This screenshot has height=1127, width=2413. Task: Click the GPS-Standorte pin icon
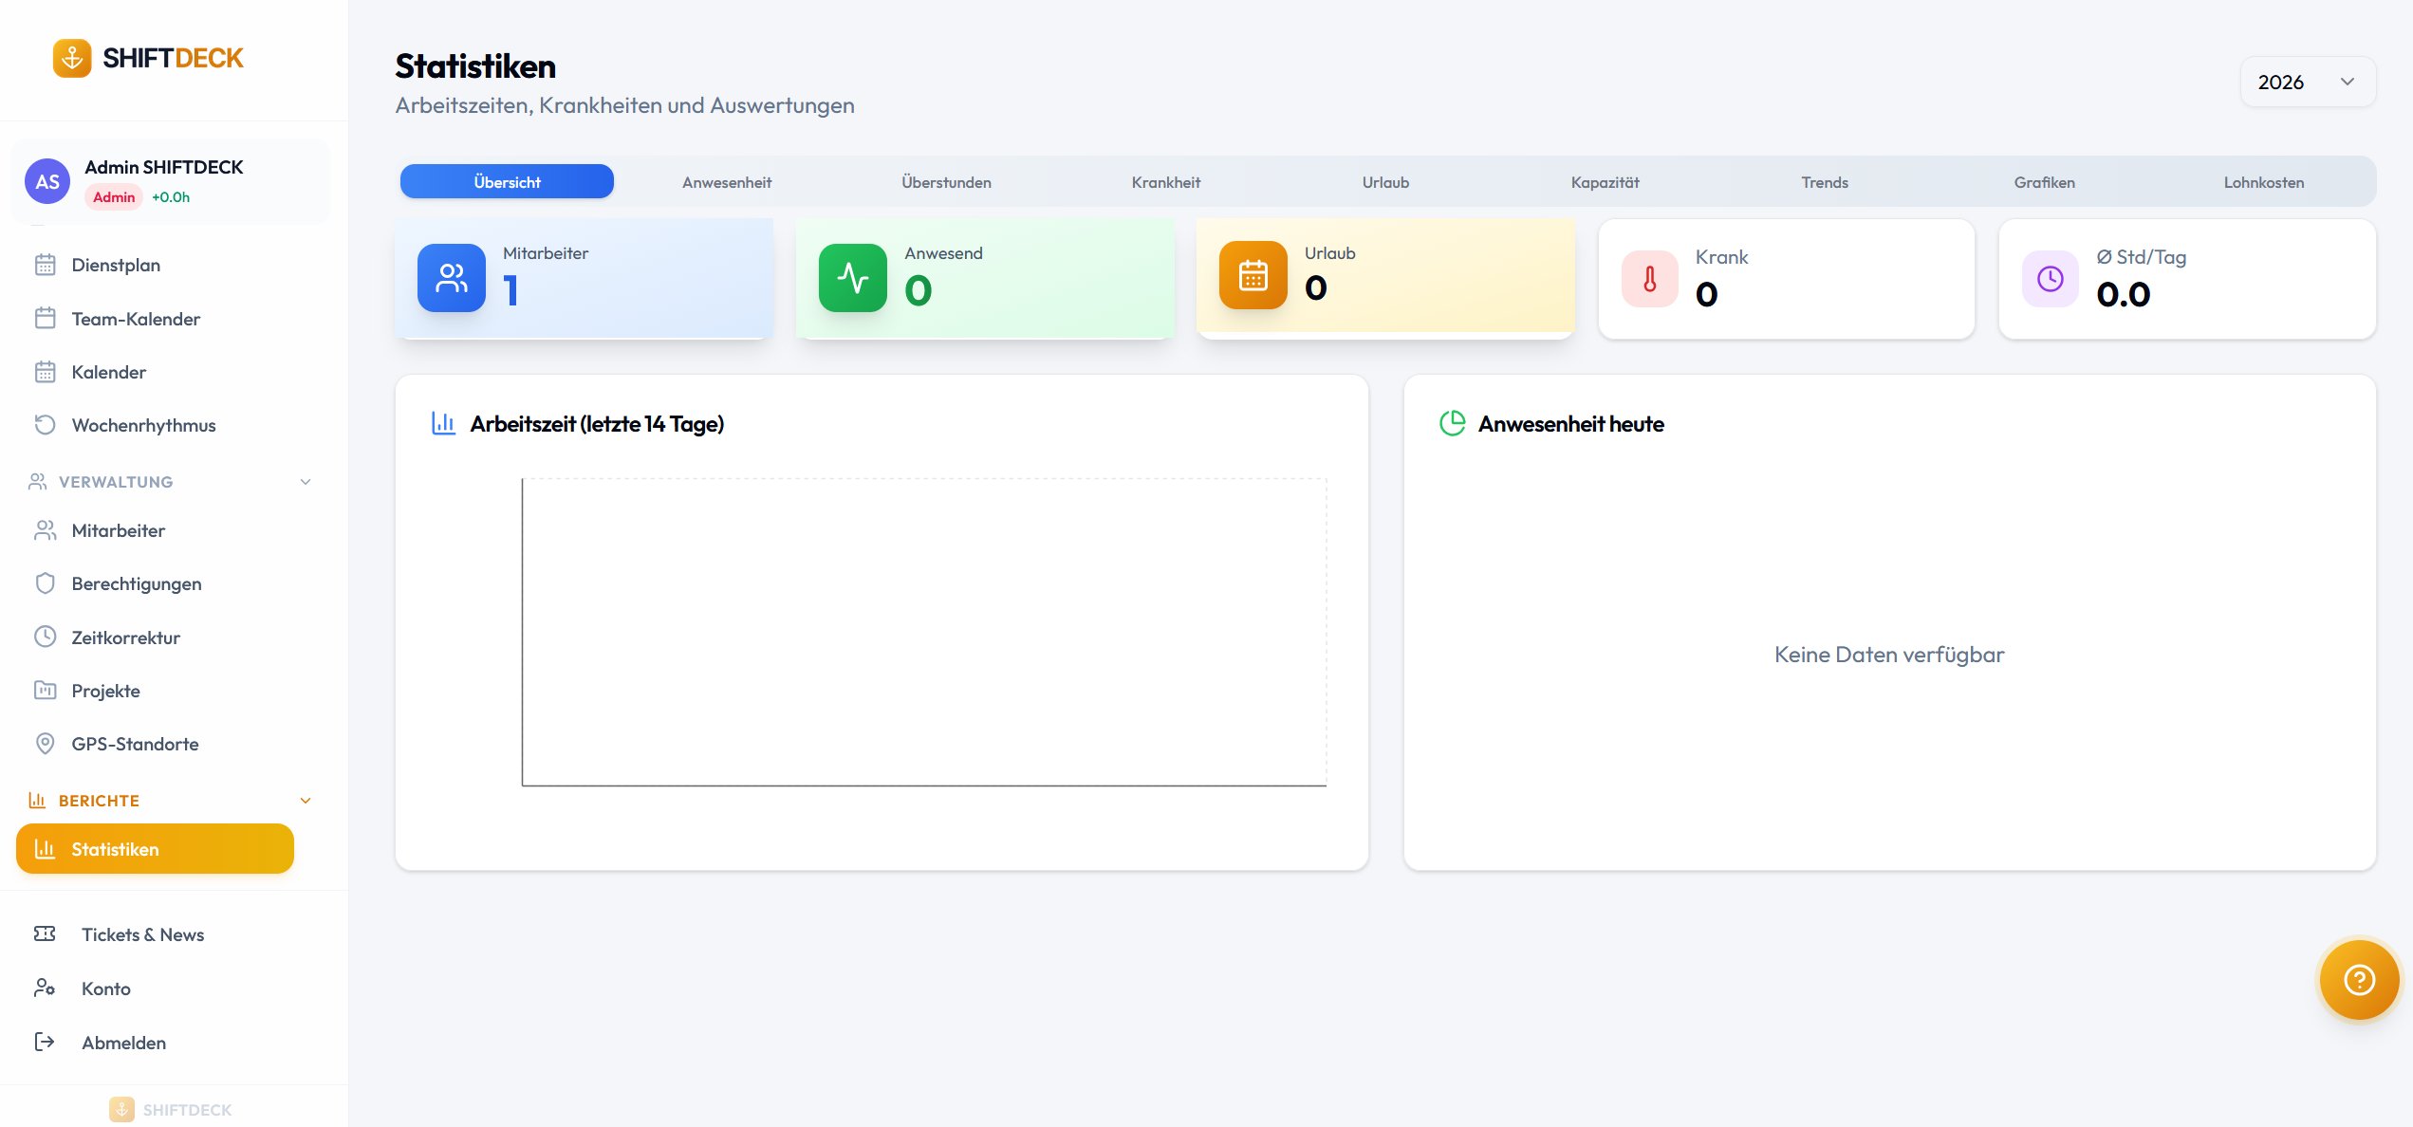(45, 744)
